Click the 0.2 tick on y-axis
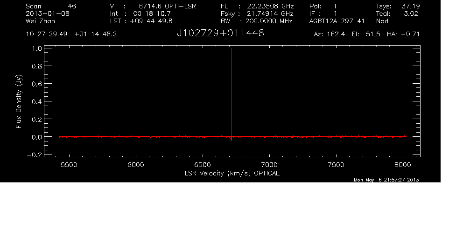 36,119
